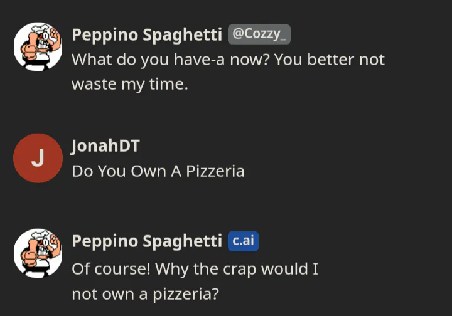Open JonahDT's red J avatar
452x316 pixels.
click(38, 158)
